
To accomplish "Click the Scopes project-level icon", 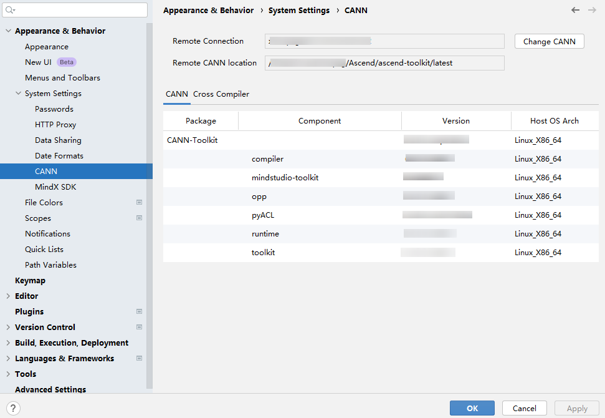I will [x=140, y=218].
